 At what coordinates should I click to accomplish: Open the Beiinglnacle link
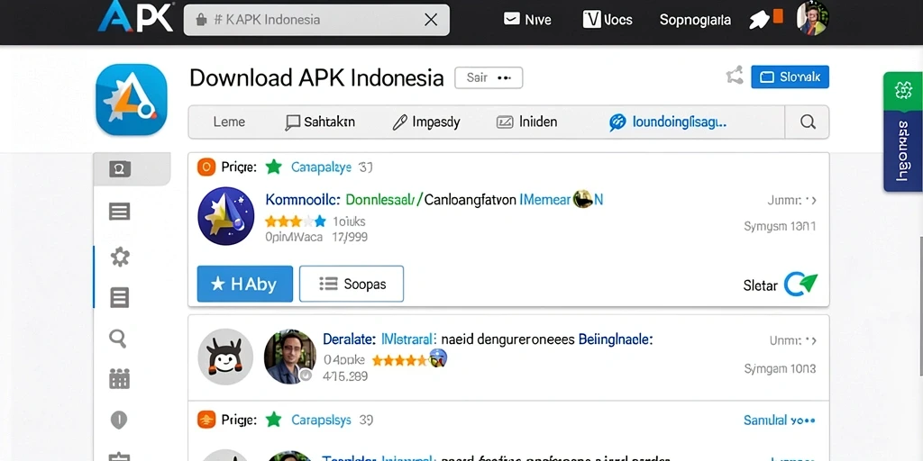pos(615,339)
